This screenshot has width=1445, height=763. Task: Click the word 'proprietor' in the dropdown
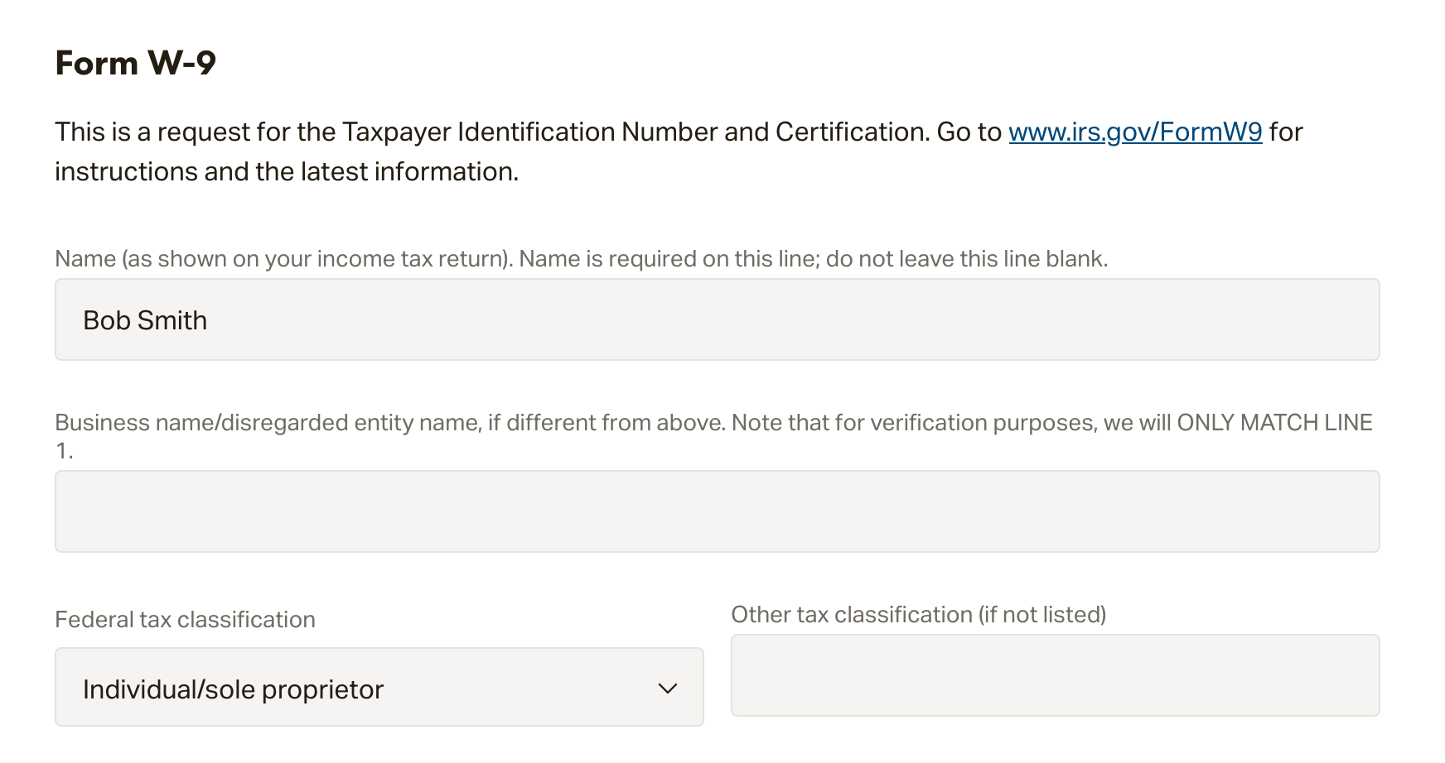(x=322, y=690)
